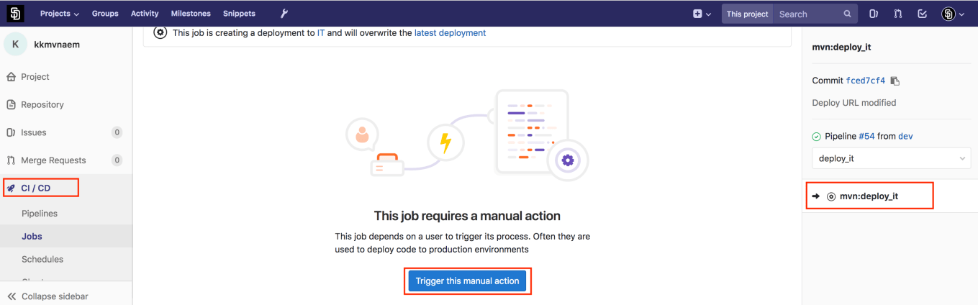Click the Repository file icon
978x305 pixels.
[11, 104]
